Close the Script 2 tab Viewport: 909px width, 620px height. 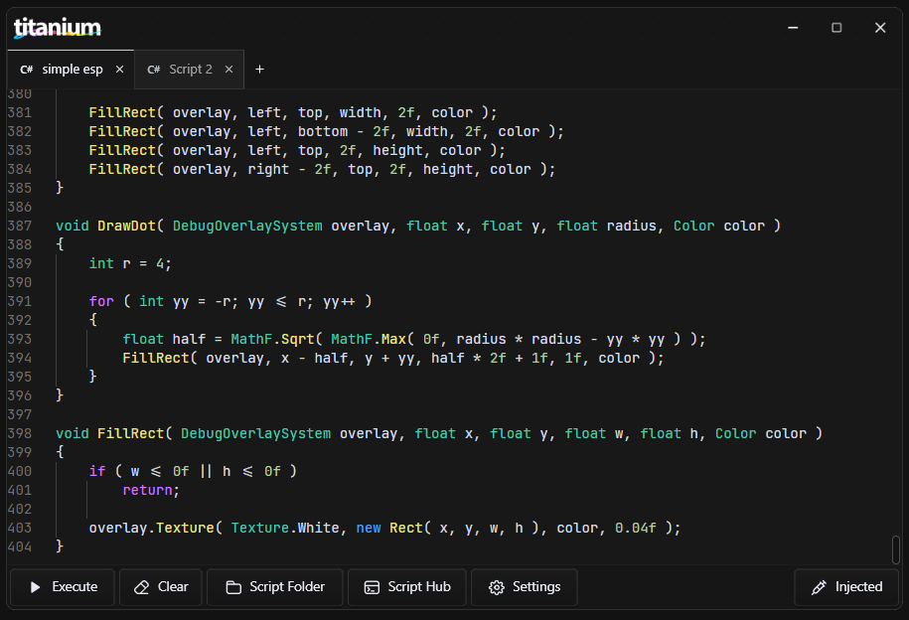229,70
